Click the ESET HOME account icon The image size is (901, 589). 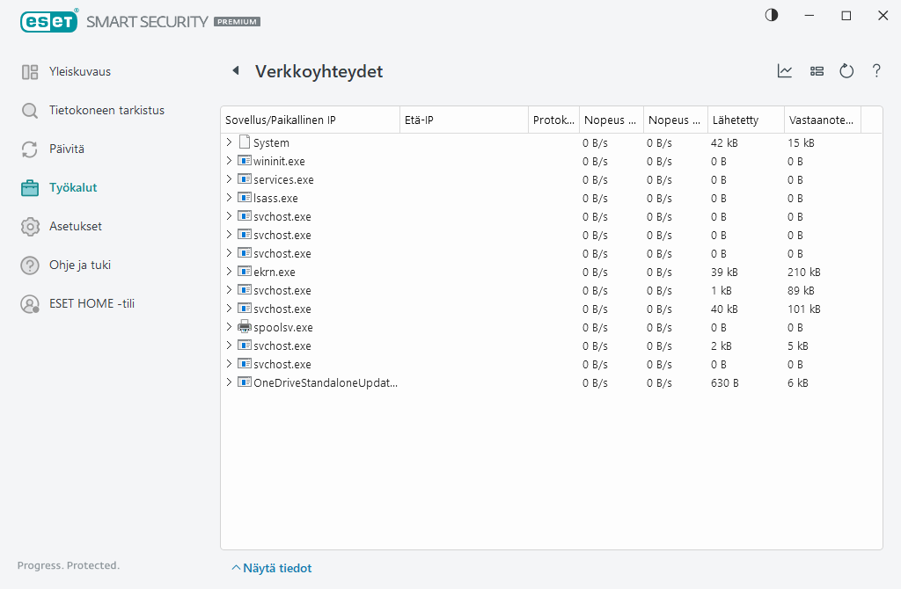pos(27,303)
